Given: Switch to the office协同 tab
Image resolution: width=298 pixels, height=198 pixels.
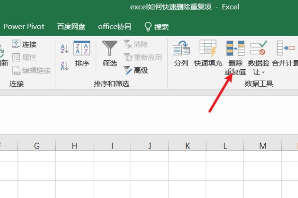Looking at the screenshot, I should pos(115,27).
